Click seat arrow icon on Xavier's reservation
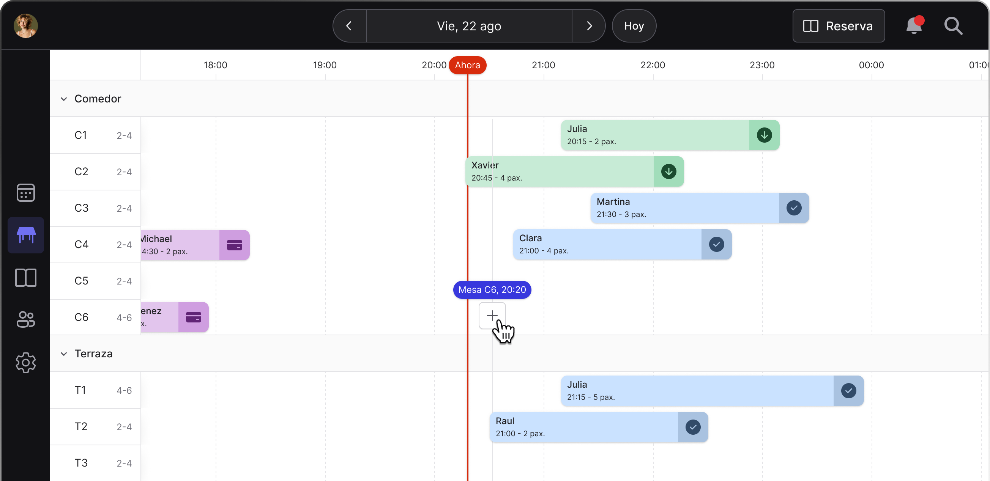The height and width of the screenshot is (481, 990). tap(668, 172)
